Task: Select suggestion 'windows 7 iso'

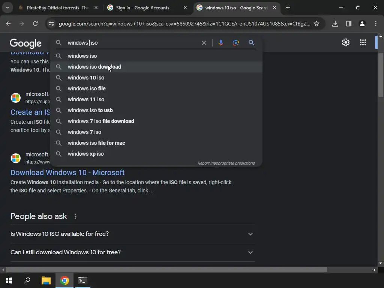Action: tap(156, 132)
